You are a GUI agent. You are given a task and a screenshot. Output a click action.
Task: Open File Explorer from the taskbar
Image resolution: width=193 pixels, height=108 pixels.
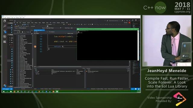pyautogui.click(x=11, y=91)
